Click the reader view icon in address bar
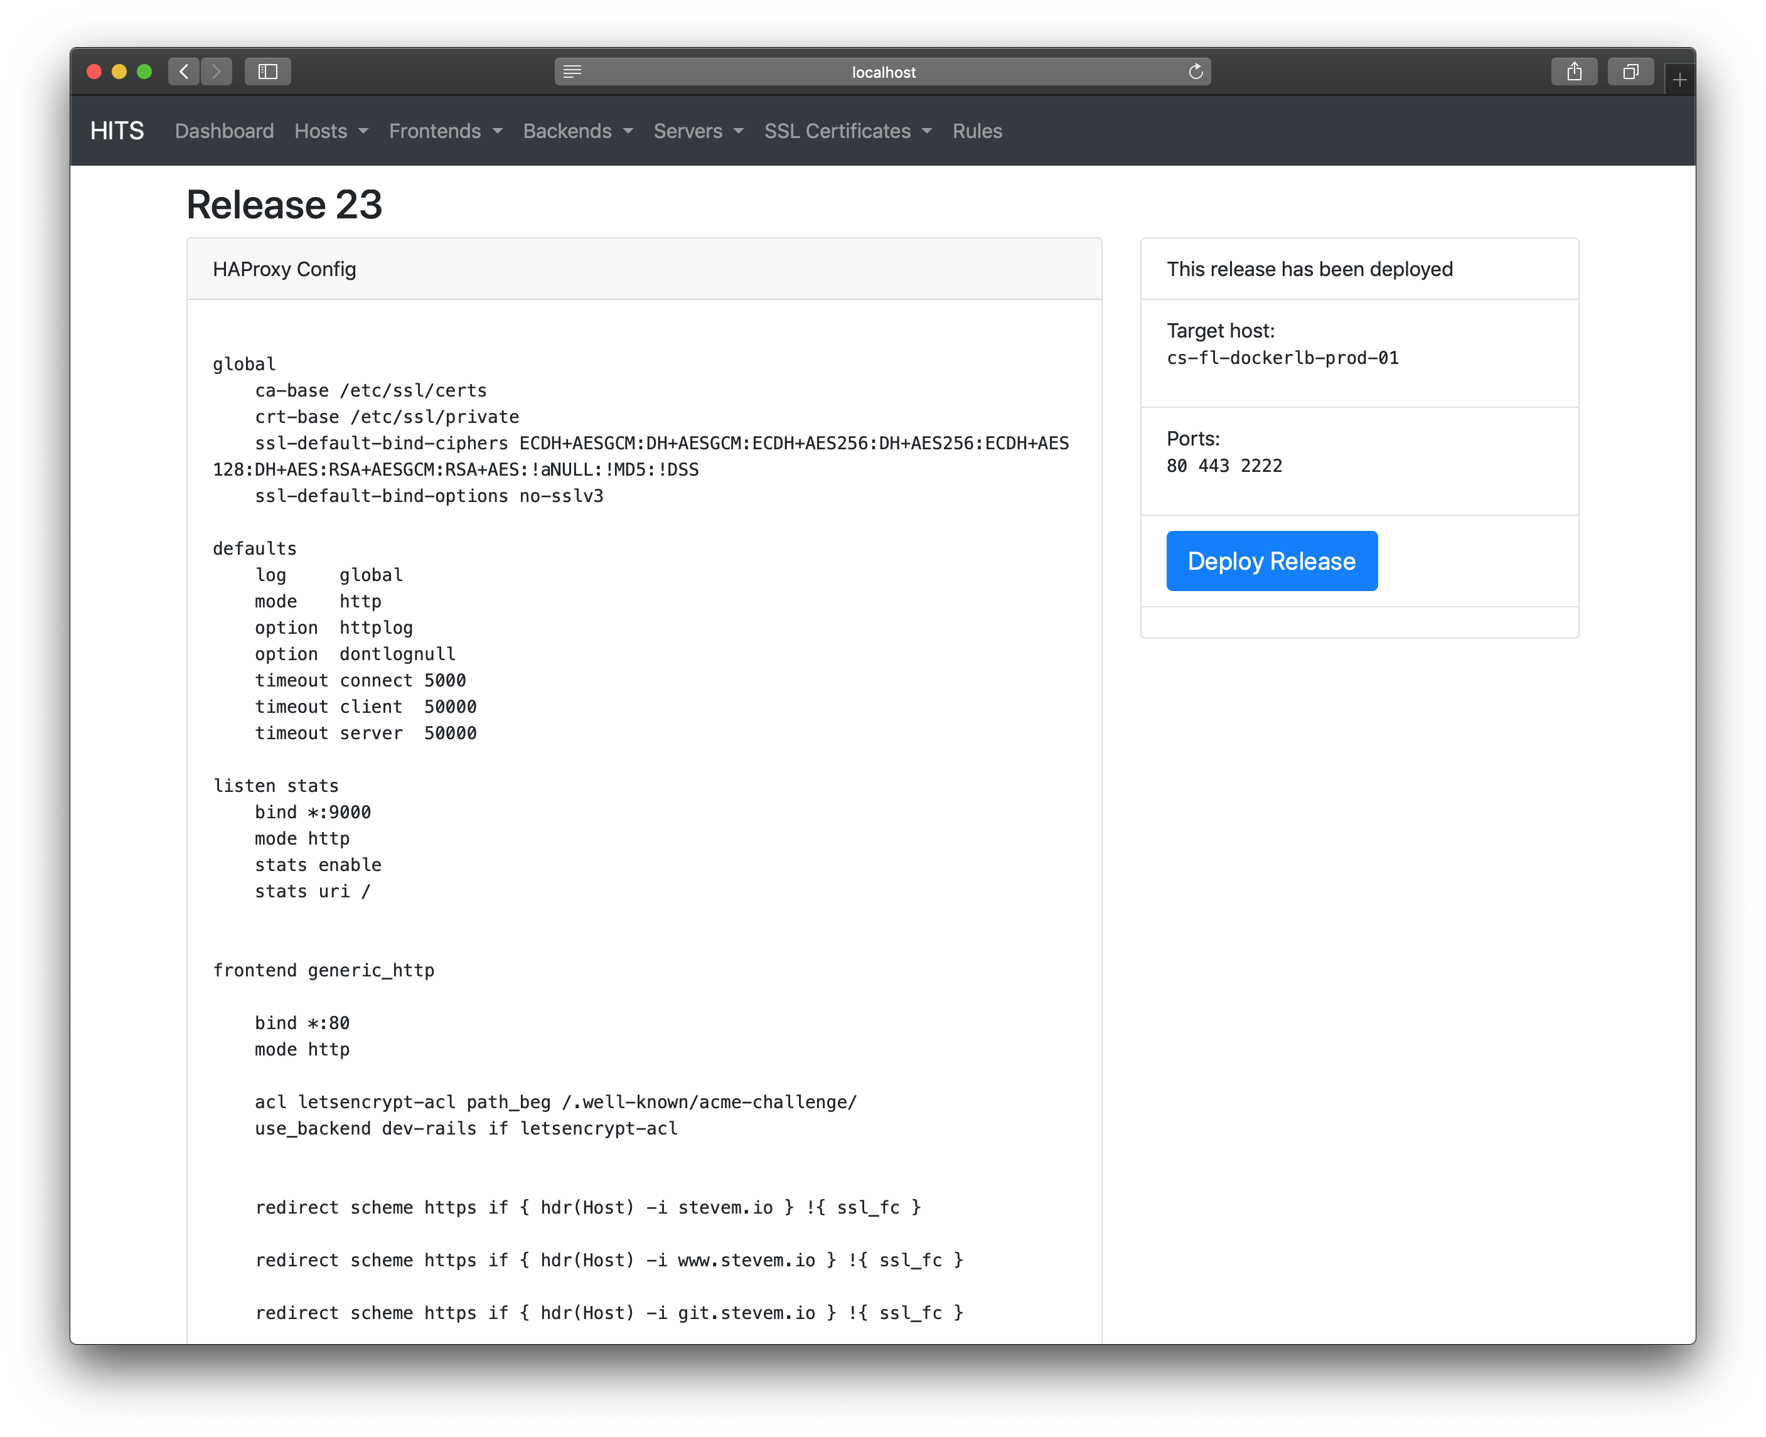1766x1437 pixels. coord(572,72)
